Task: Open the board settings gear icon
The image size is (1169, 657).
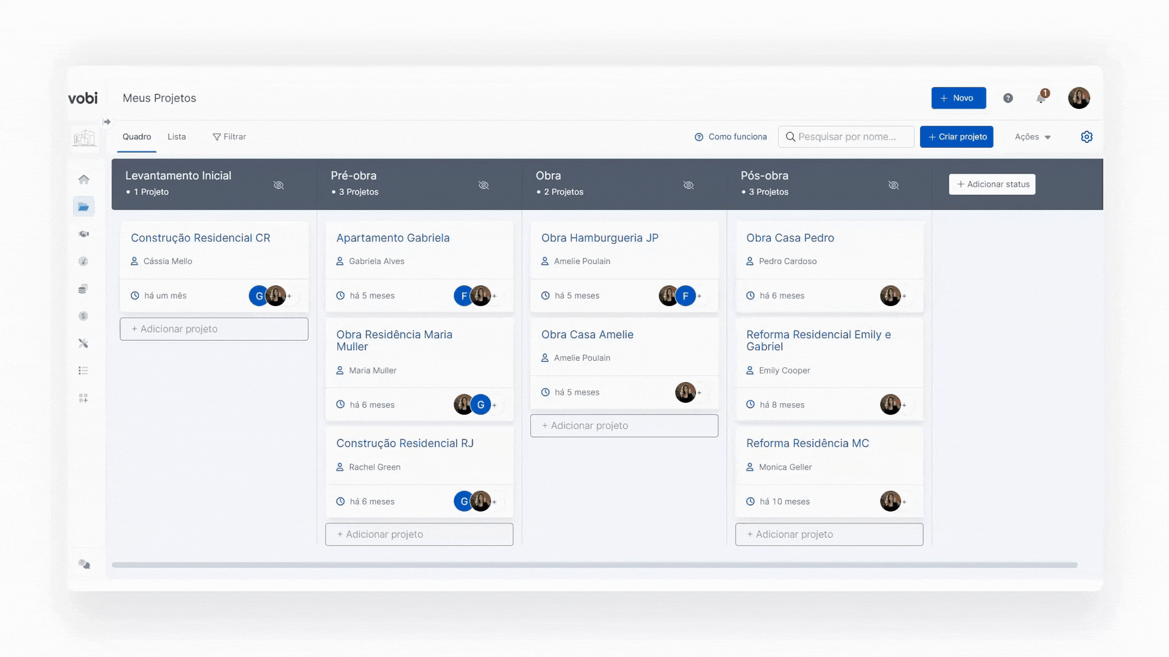Action: tap(1087, 137)
